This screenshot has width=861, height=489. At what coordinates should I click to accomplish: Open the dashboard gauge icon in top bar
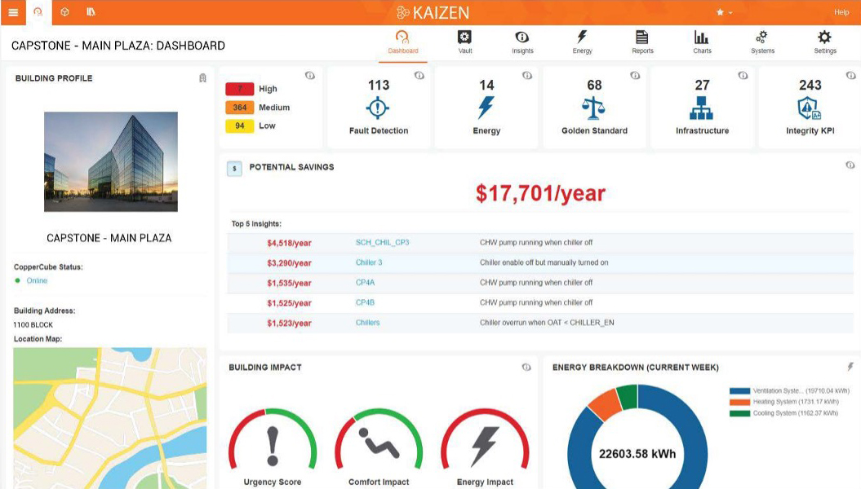[x=38, y=12]
